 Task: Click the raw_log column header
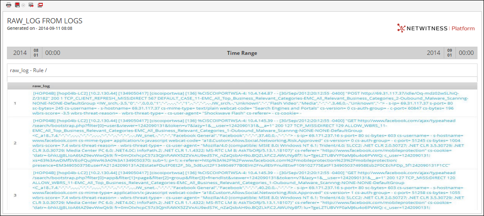41,86
